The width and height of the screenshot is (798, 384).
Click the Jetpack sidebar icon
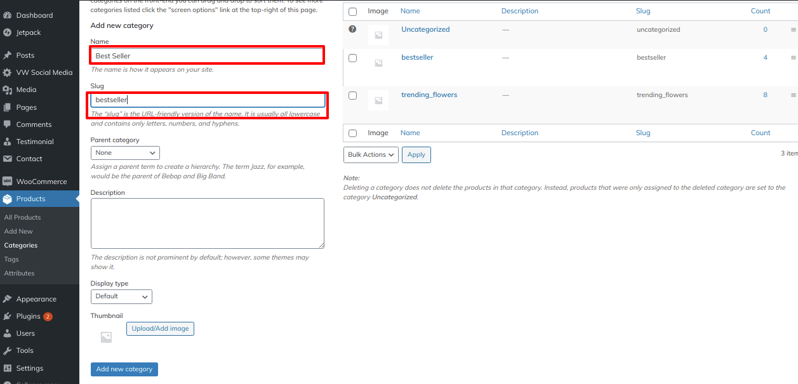point(7,32)
